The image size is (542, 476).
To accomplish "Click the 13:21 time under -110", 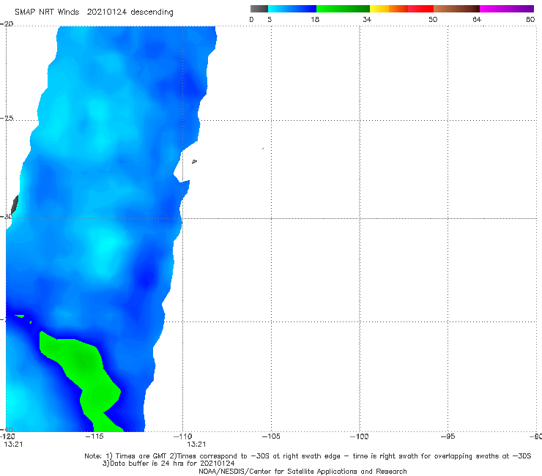I will (x=196, y=445).
